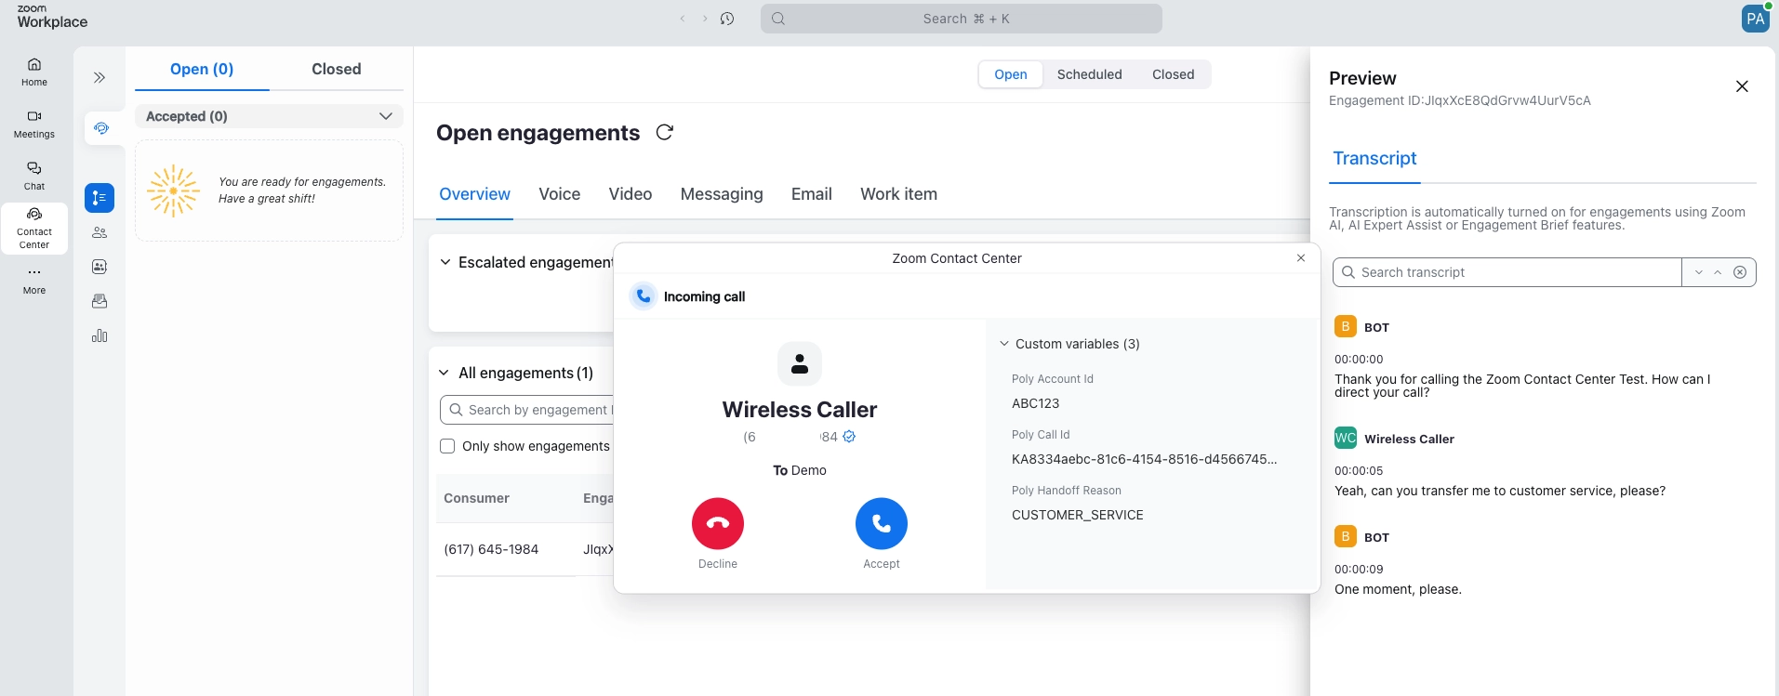Go forward with navigation arrow
This screenshot has width=1779, height=696.
point(705,19)
